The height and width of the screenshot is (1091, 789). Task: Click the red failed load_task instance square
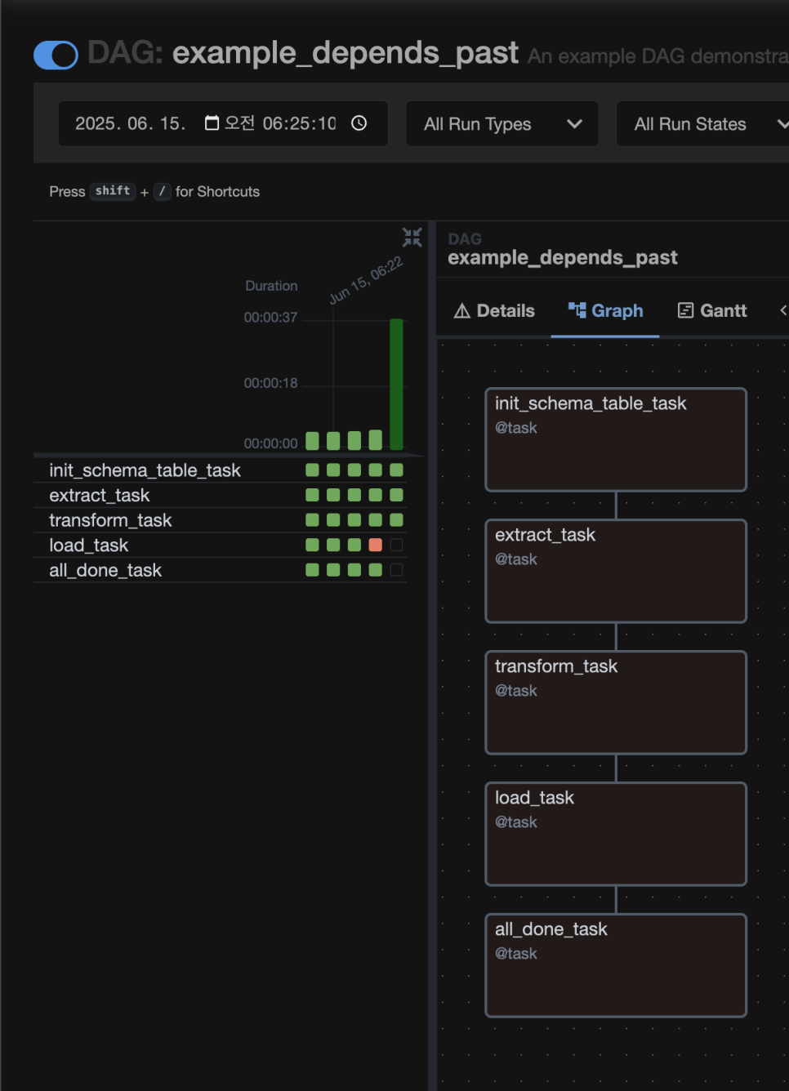376,545
